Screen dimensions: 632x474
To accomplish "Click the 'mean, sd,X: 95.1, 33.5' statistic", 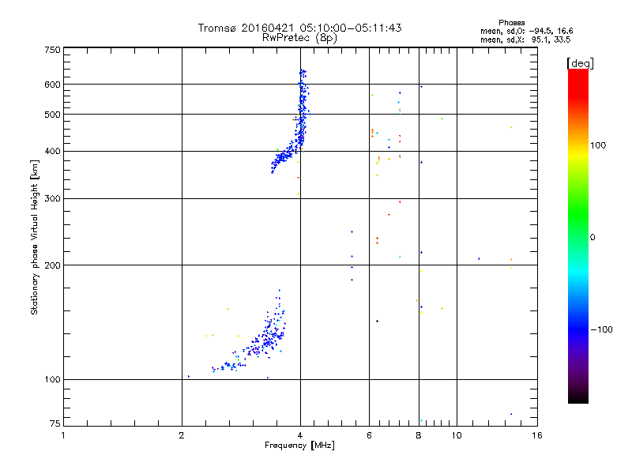I will coord(525,39).
